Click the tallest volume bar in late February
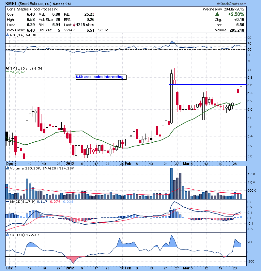The image size is (261, 271). pos(171,184)
